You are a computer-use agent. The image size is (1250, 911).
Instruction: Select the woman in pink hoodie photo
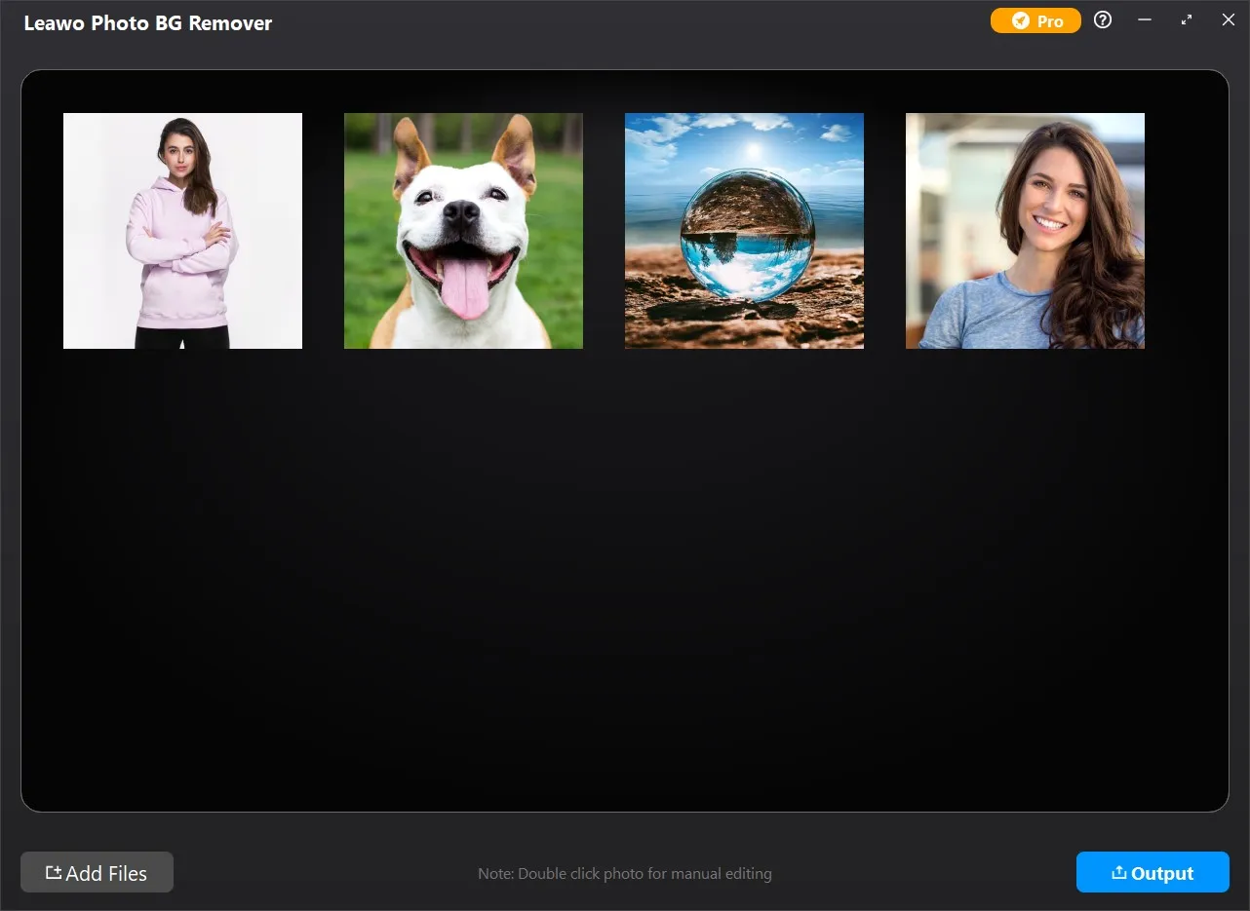tap(182, 231)
